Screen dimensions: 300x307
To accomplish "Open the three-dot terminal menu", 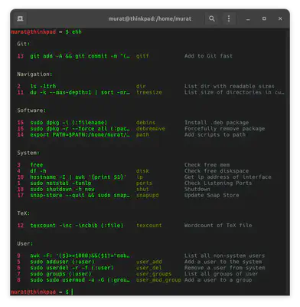I will pyautogui.click(x=229, y=18).
